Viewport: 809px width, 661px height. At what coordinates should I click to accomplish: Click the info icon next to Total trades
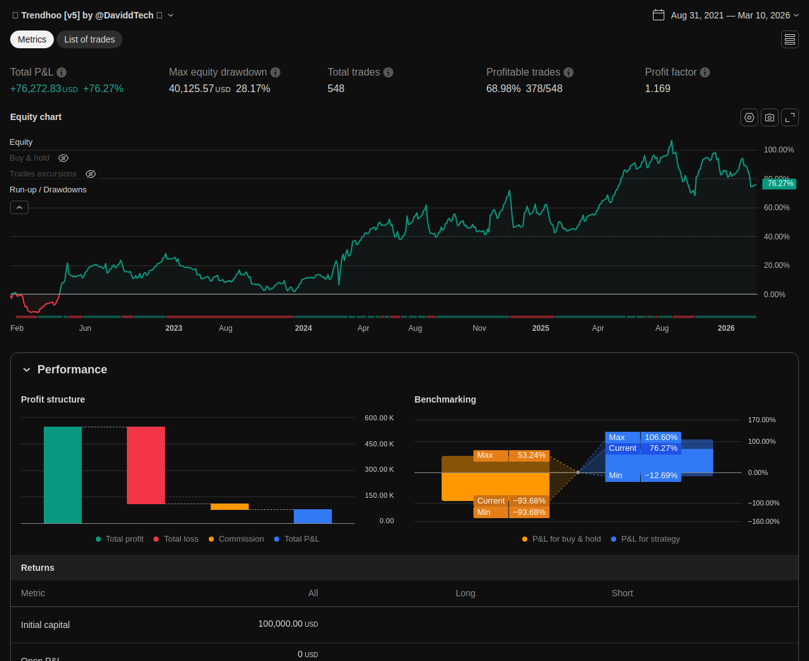click(x=388, y=72)
